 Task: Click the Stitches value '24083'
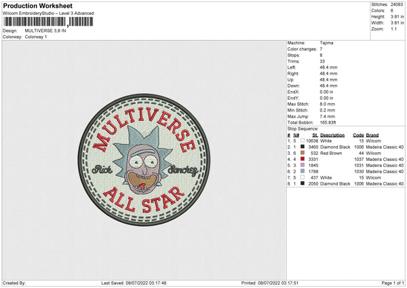pos(397,5)
